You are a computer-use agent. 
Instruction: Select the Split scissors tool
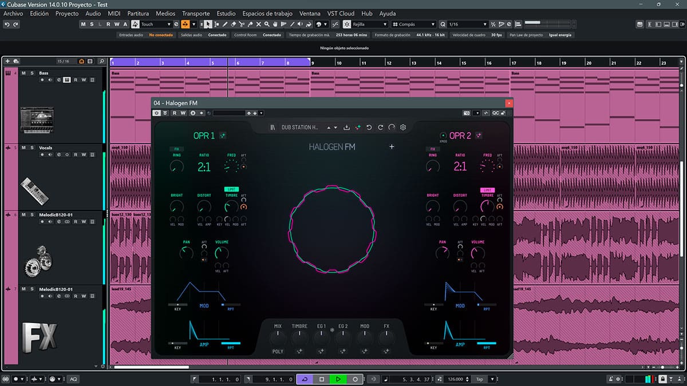(x=242, y=24)
